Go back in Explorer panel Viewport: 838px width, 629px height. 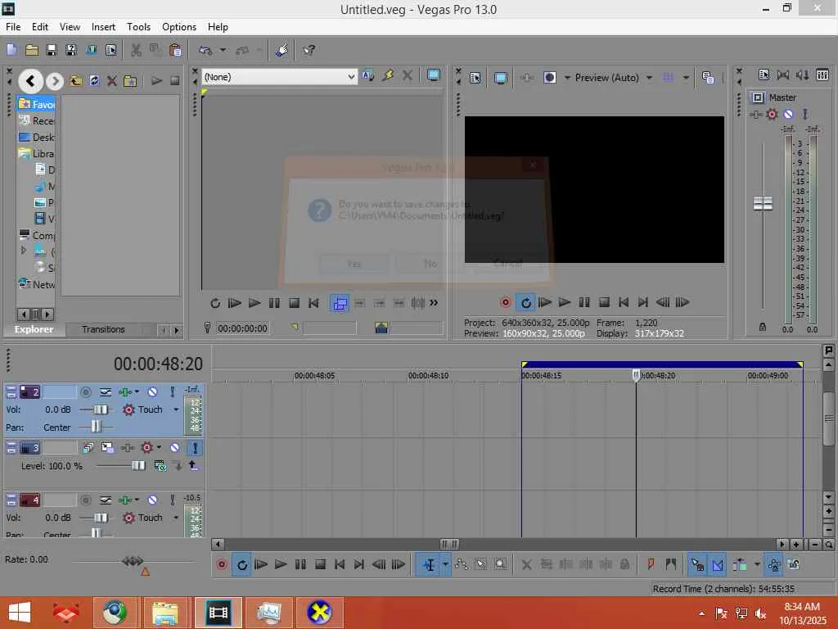click(x=30, y=81)
